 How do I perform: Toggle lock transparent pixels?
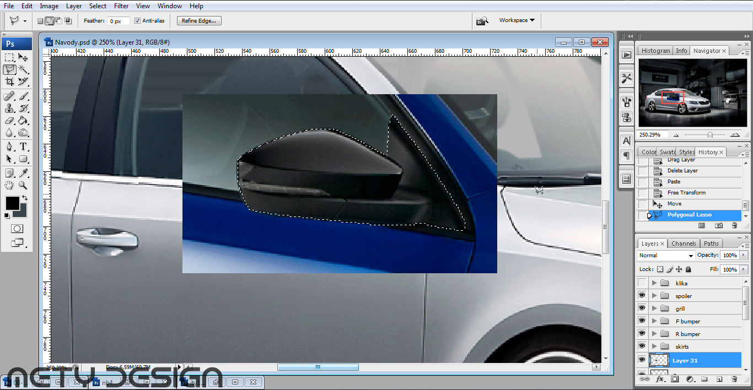point(660,269)
